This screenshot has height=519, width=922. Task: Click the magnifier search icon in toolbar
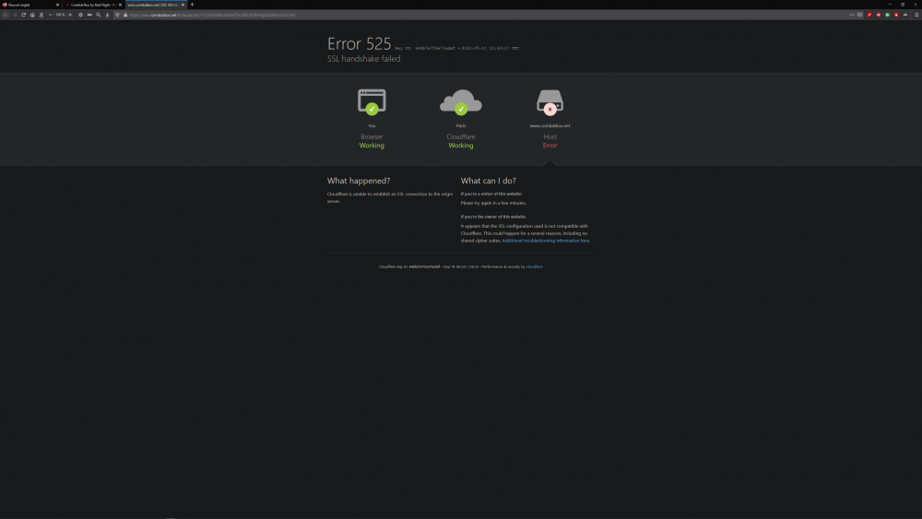click(99, 15)
